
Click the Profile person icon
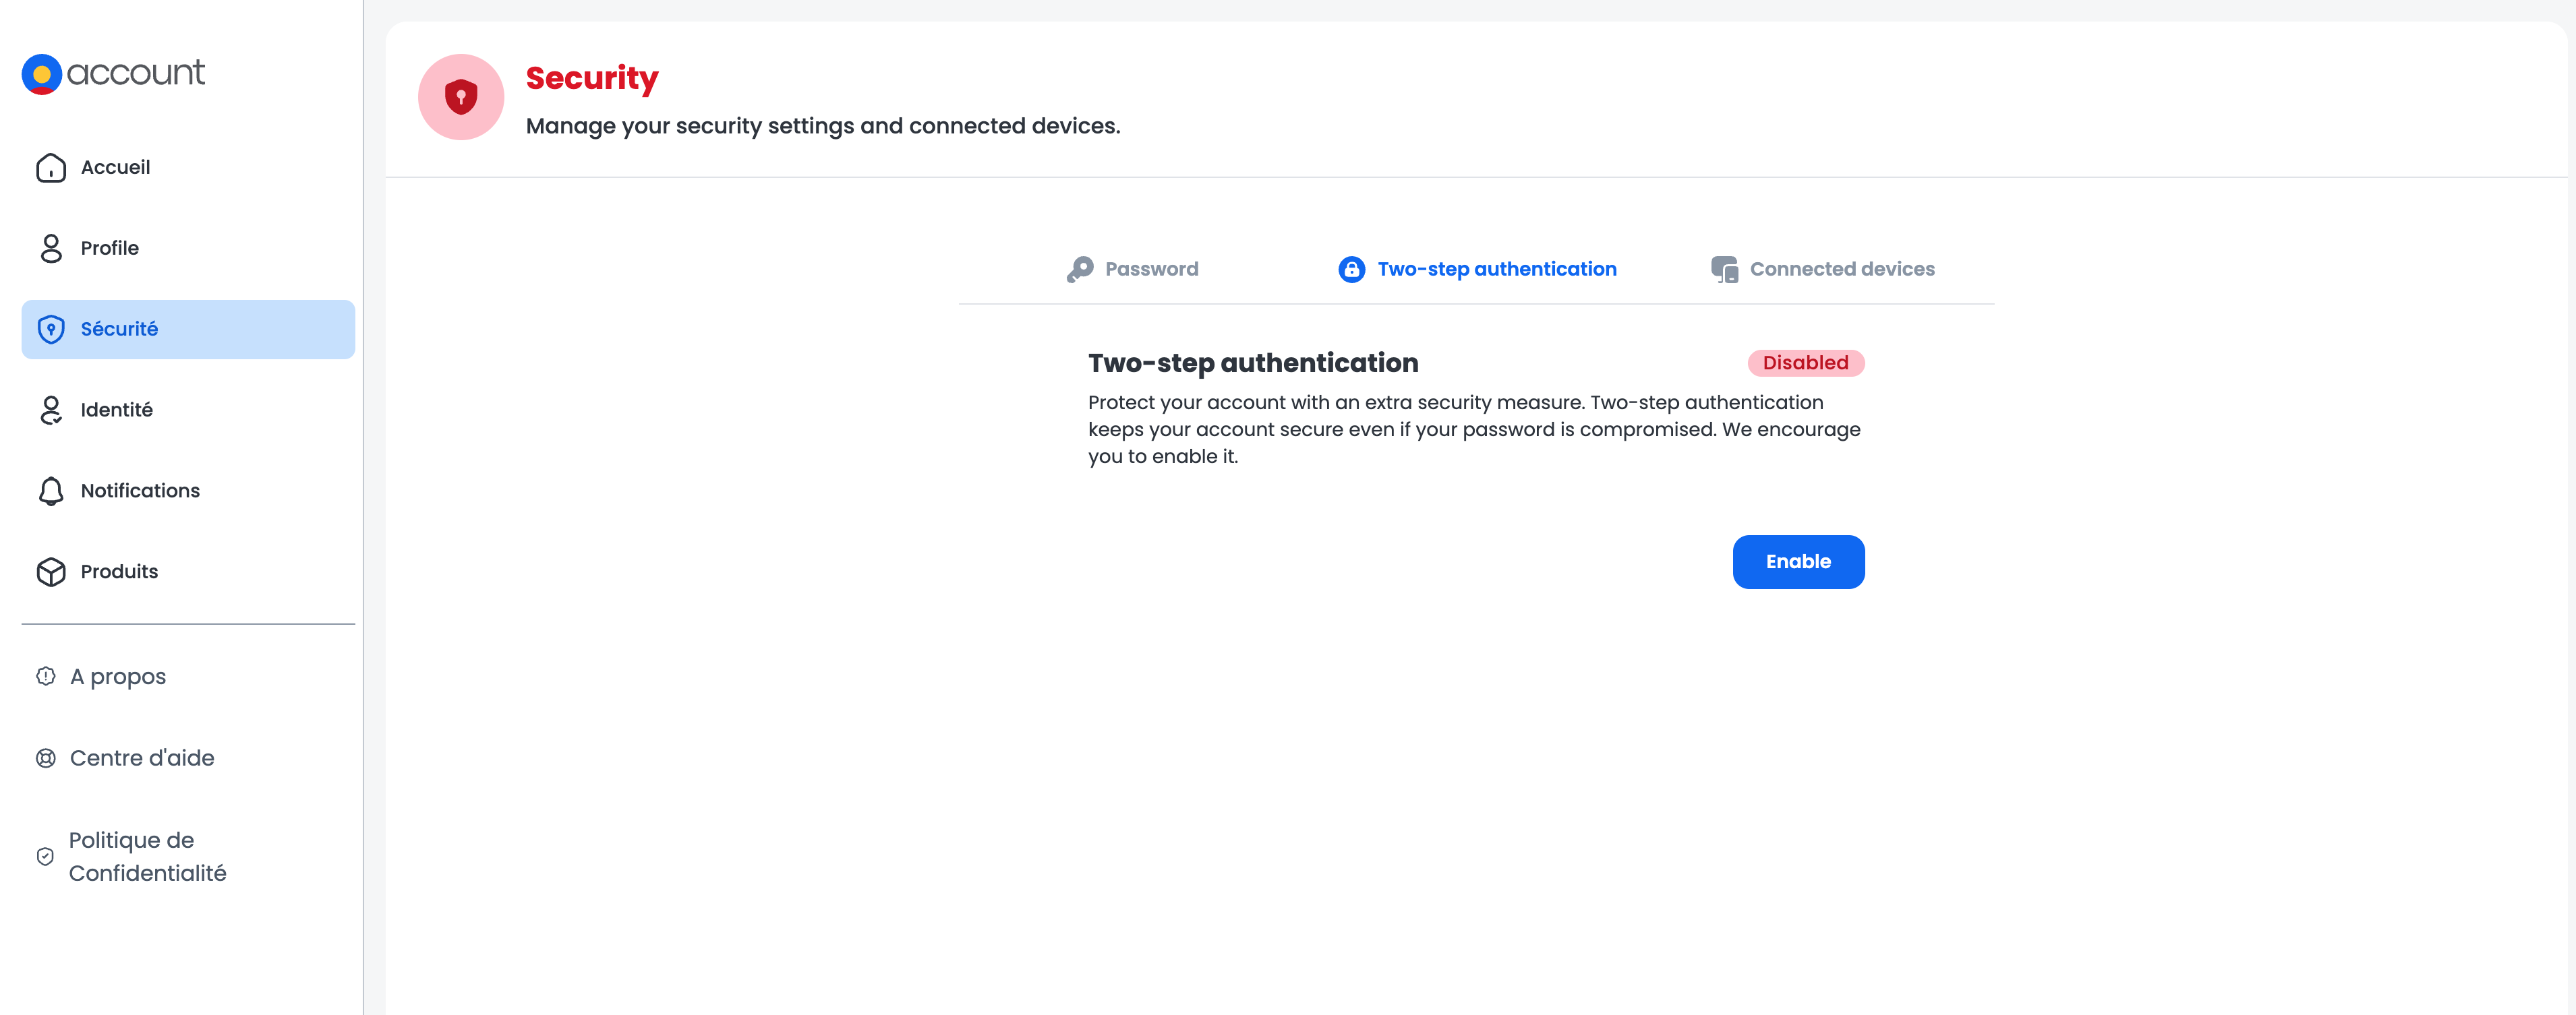click(x=51, y=249)
